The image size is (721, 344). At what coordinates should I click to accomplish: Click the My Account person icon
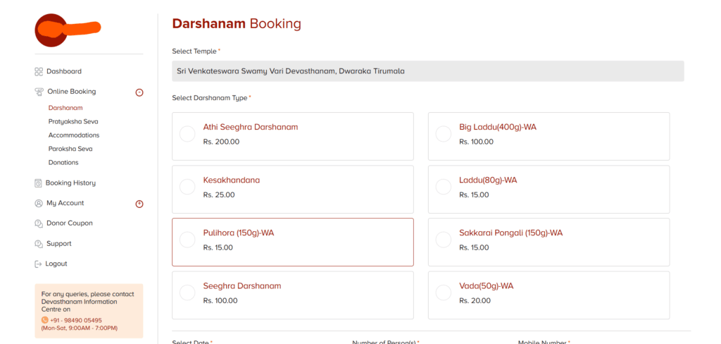click(x=39, y=203)
